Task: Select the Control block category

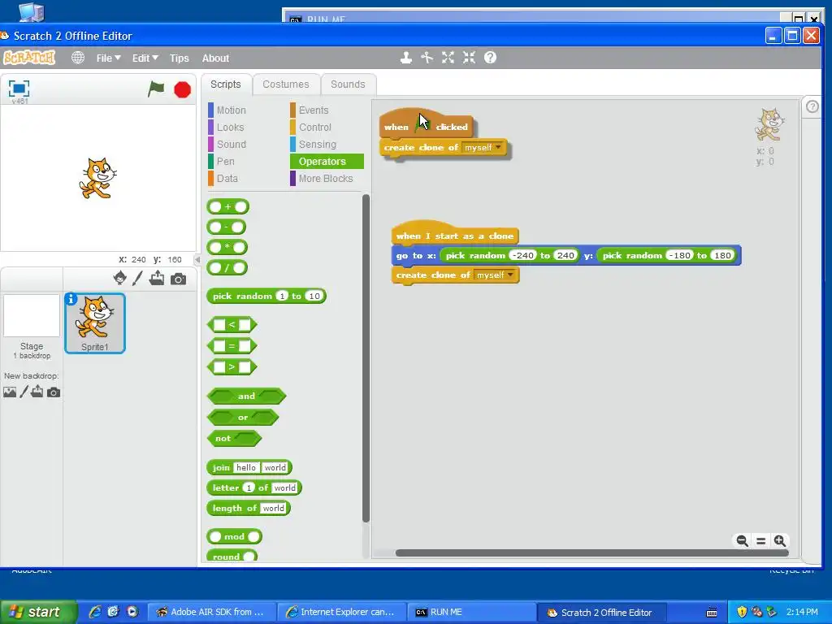Action: tap(315, 128)
